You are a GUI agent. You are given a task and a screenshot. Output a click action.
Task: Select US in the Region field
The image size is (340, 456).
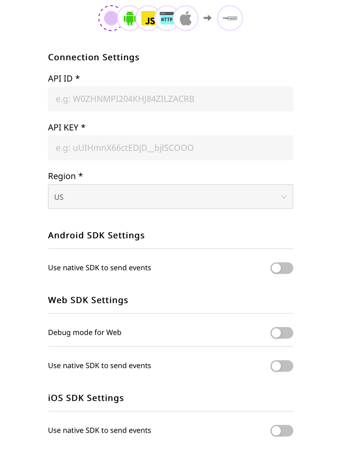pos(59,197)
